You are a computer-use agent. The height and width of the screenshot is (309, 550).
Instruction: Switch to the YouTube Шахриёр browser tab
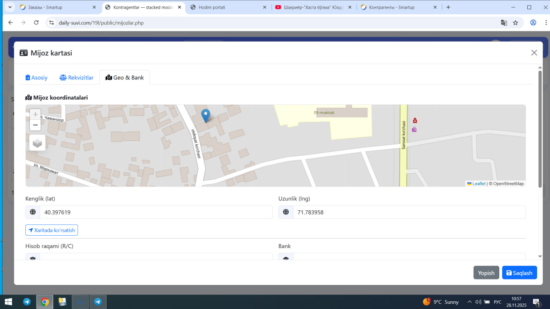click(314, 7)
